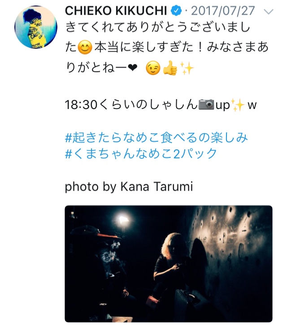Tap the smiling face emoji
Viewport: 287px width, 331px height.
[x=85, y=47]
